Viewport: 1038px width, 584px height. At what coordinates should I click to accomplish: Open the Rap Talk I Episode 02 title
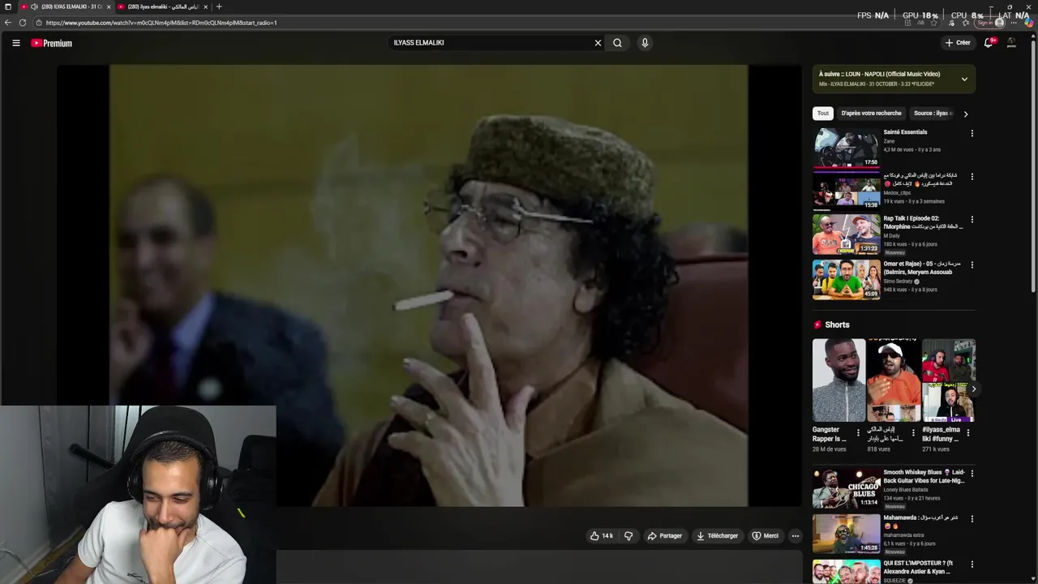[923, 223]
